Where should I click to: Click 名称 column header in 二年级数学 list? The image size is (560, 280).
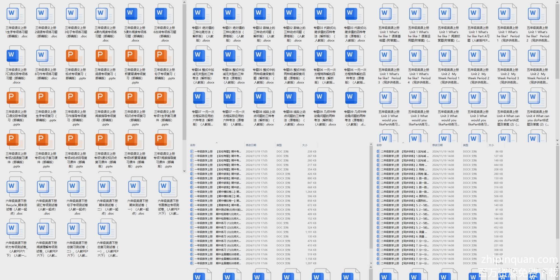tap(379, 145)
